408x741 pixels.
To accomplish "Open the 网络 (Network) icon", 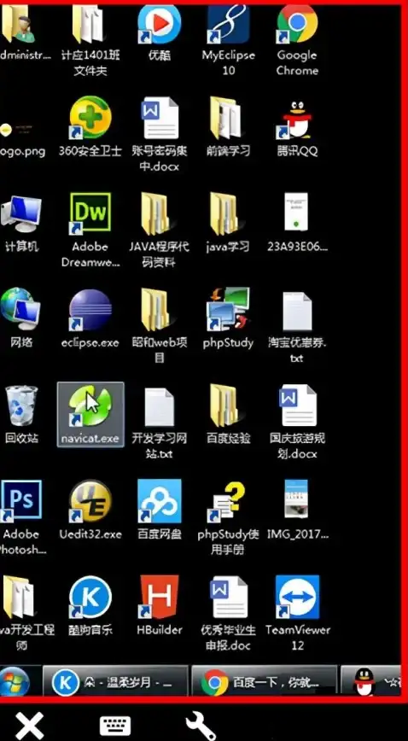I will [20, 310].
